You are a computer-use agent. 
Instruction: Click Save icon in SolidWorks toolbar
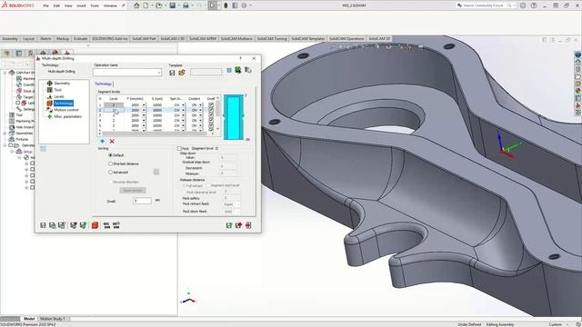click(x=172, y=5)
